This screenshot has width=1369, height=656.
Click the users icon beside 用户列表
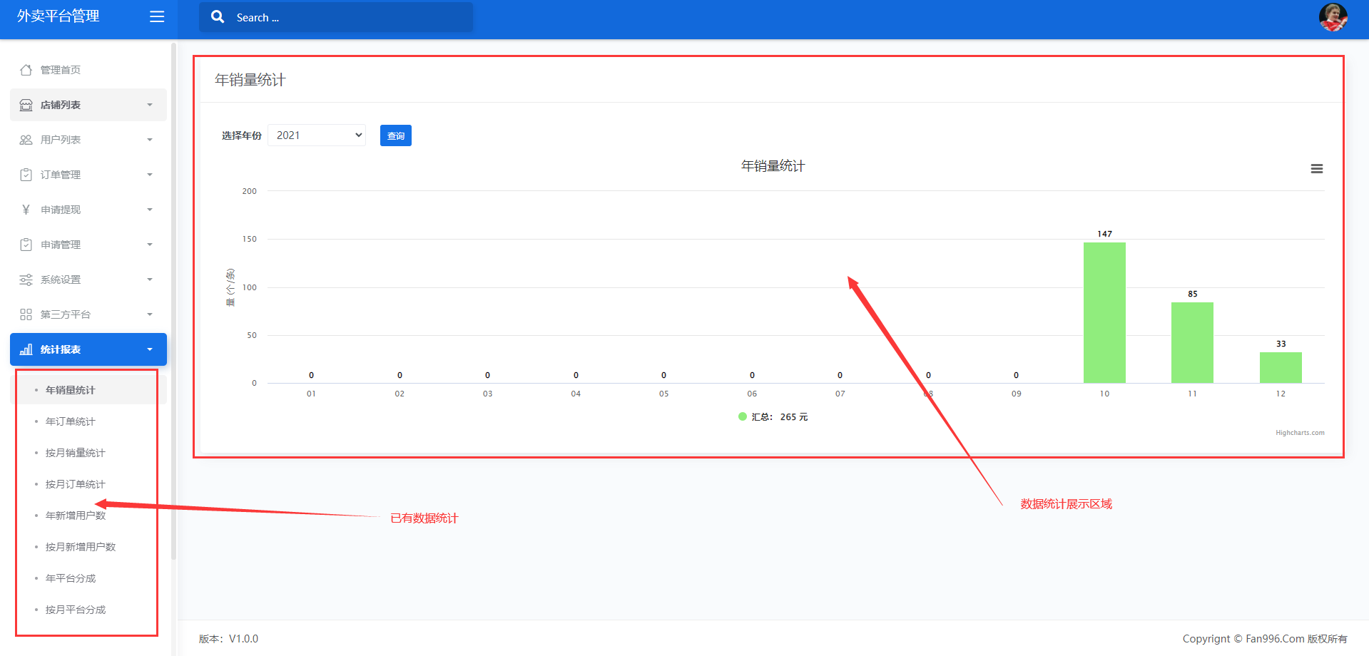tap(26, 140)
